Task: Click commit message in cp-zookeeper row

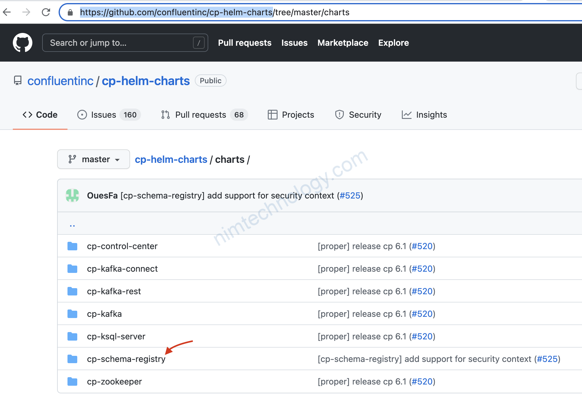Action: 362,381
